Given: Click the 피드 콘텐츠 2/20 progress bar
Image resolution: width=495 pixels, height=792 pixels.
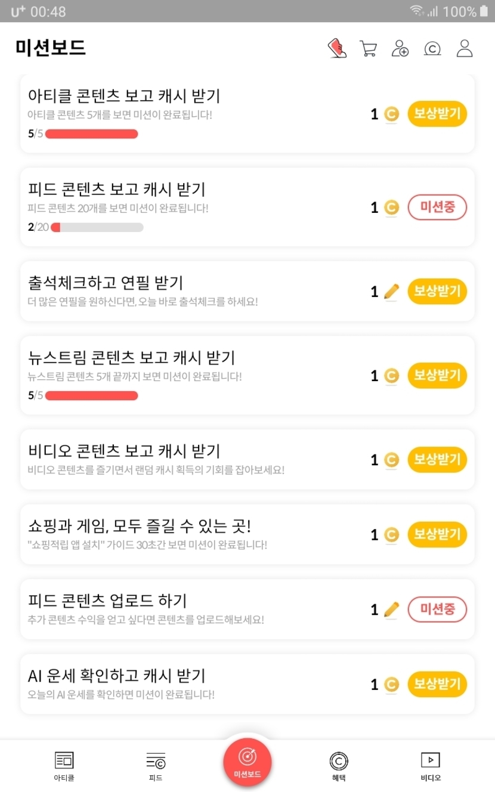Looking at the screenshot, I should [x=97, y=227].
